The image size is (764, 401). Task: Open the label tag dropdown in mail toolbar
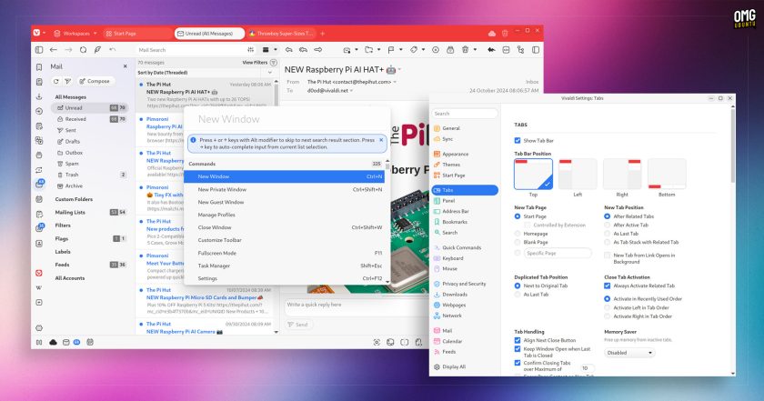[x=423, y=50]
